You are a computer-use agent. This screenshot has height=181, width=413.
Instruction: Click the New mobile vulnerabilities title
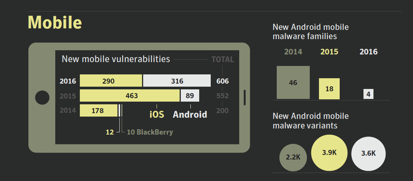pos(116,59)
